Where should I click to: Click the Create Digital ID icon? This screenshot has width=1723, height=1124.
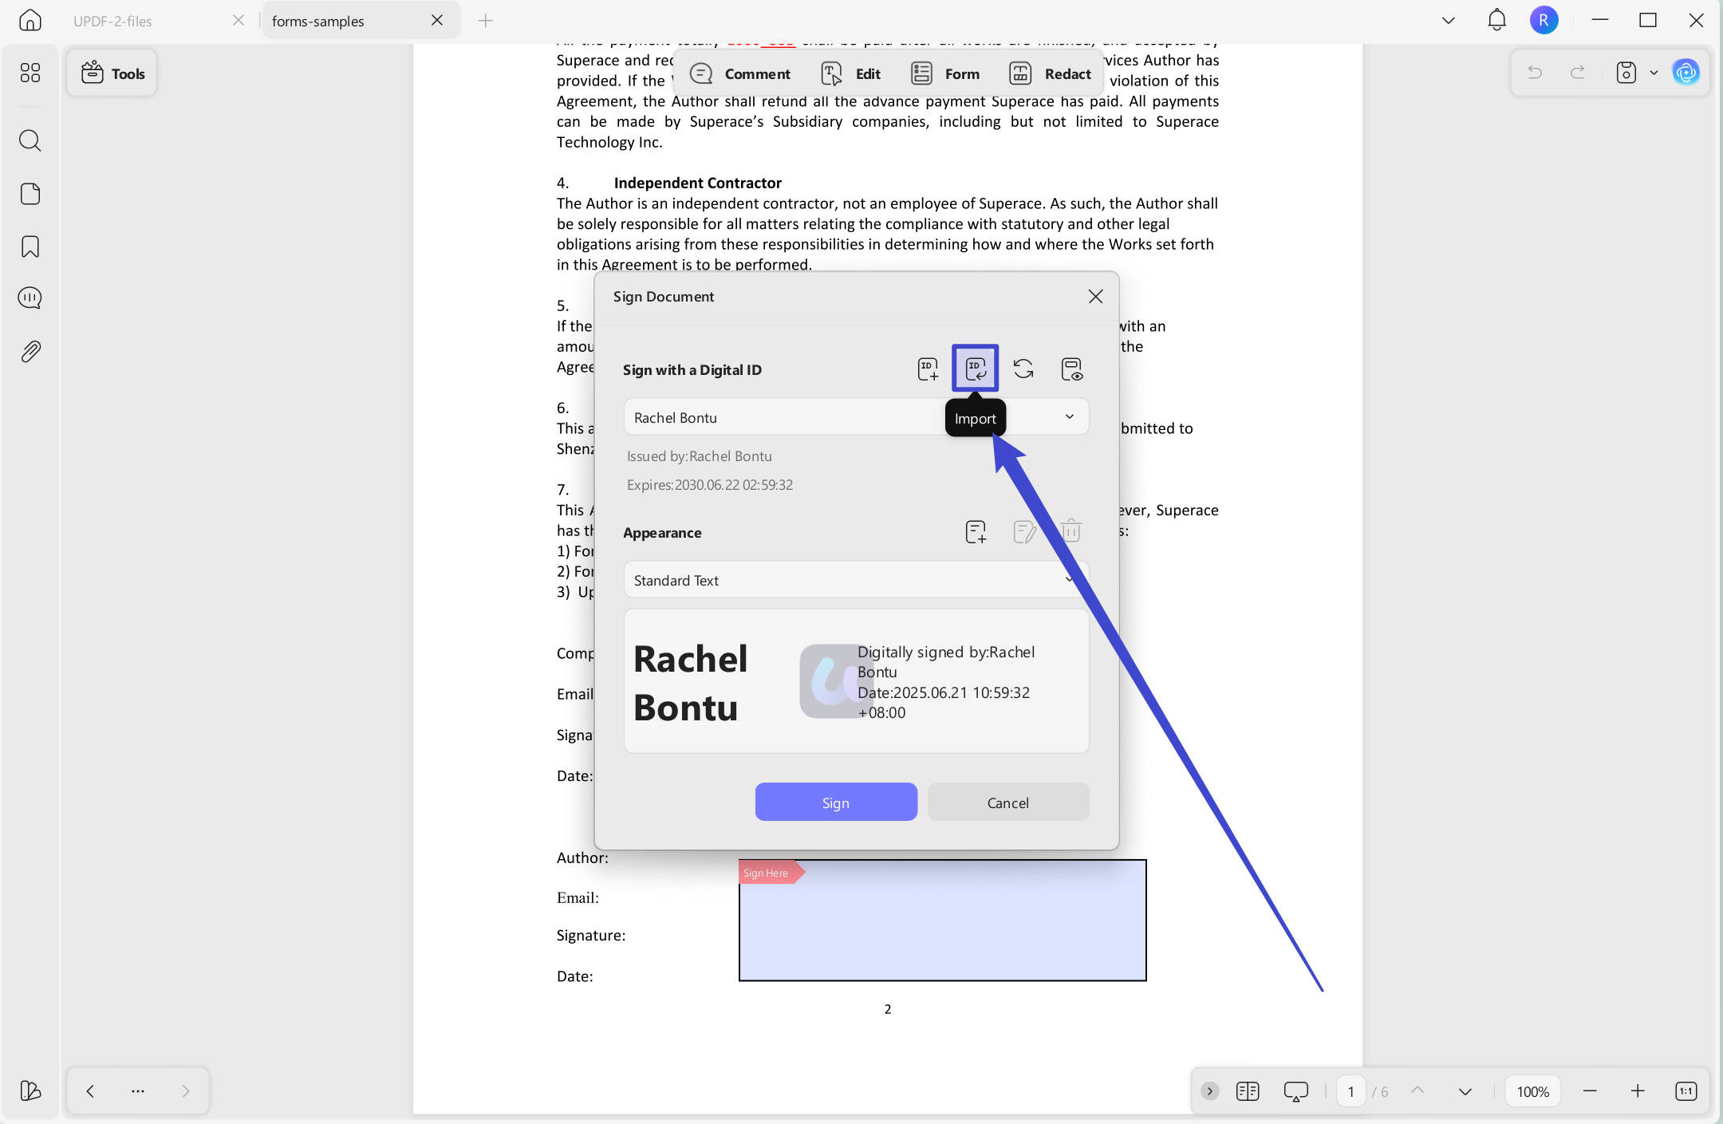pyautogui.click(x=928, y=369)
